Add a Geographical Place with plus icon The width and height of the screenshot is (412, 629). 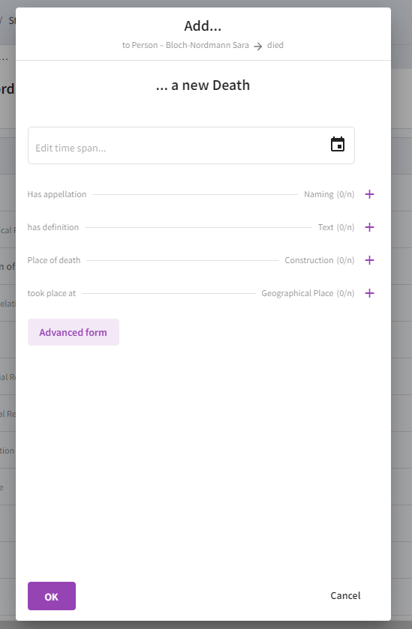pyautogui.click(x=369, y=293)
